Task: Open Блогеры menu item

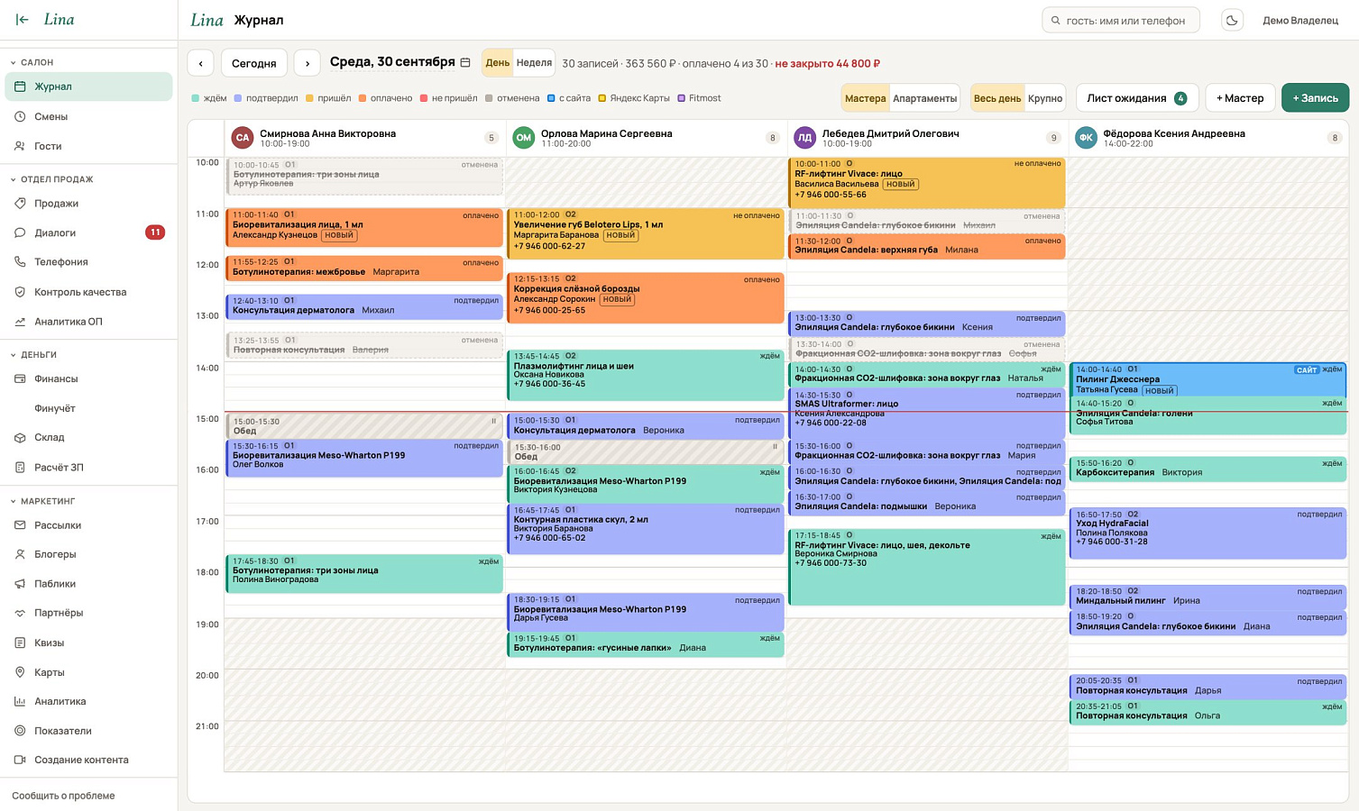Action: point(88,554)
